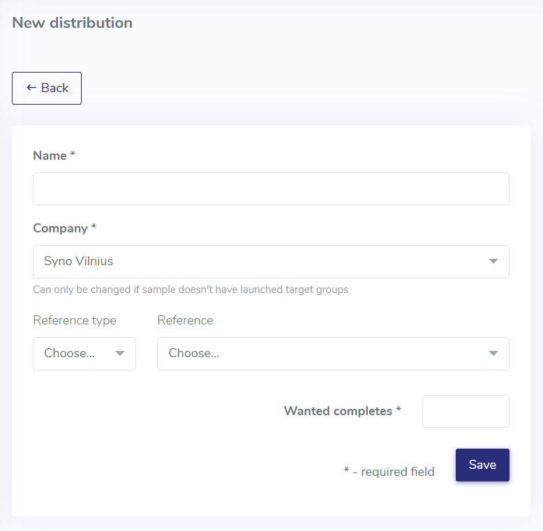
Task: Click the Wanted completes label
Action: pos(338,411)
